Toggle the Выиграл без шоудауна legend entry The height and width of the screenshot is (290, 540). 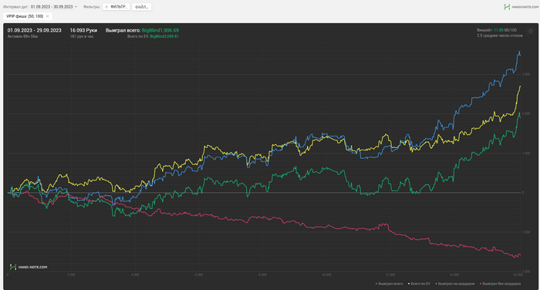coord(500,284)
